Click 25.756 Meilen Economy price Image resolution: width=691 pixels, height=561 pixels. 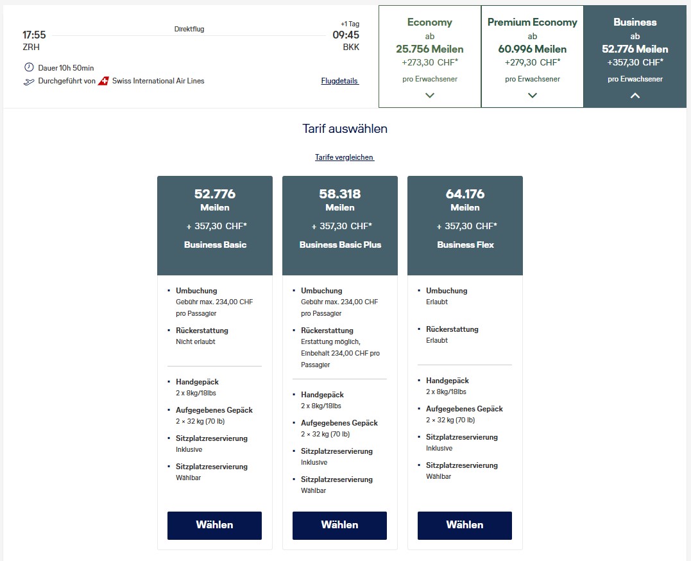click(430, 49)
